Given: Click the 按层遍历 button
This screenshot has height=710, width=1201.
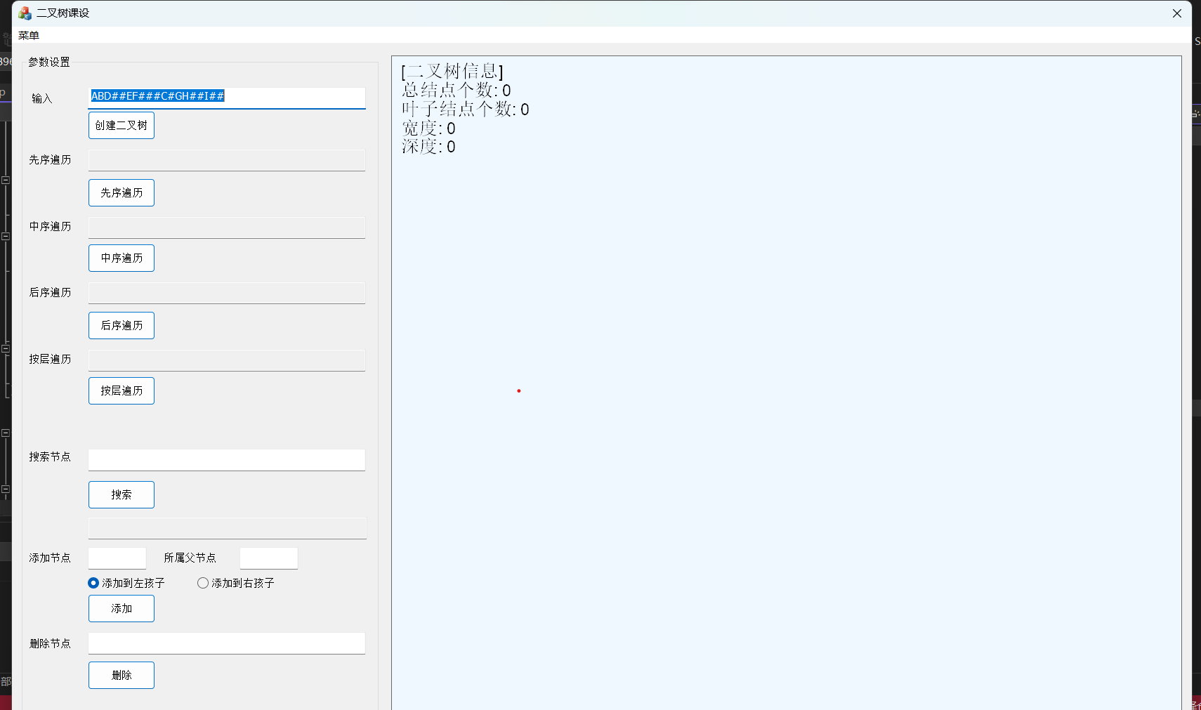Looking at the screenshot, I should tap(122, 391).
